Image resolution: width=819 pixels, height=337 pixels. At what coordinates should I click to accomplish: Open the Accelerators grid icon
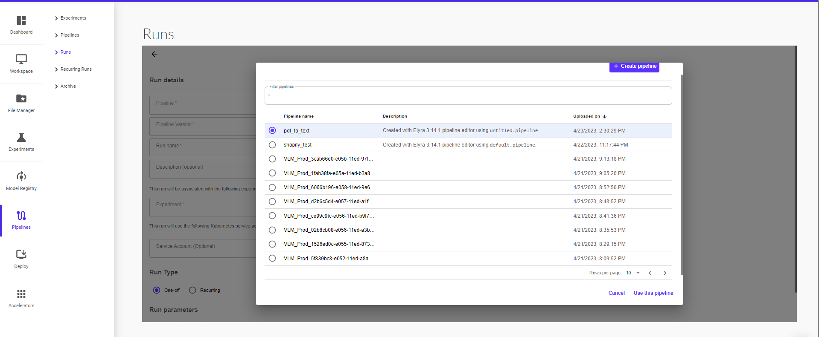pyautogui.click(x=21, y=294)
